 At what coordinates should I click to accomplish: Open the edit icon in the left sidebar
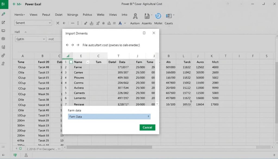[x=3, y=22]
